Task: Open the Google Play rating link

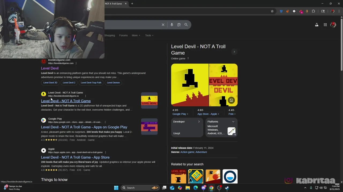Action: [180, 114]
